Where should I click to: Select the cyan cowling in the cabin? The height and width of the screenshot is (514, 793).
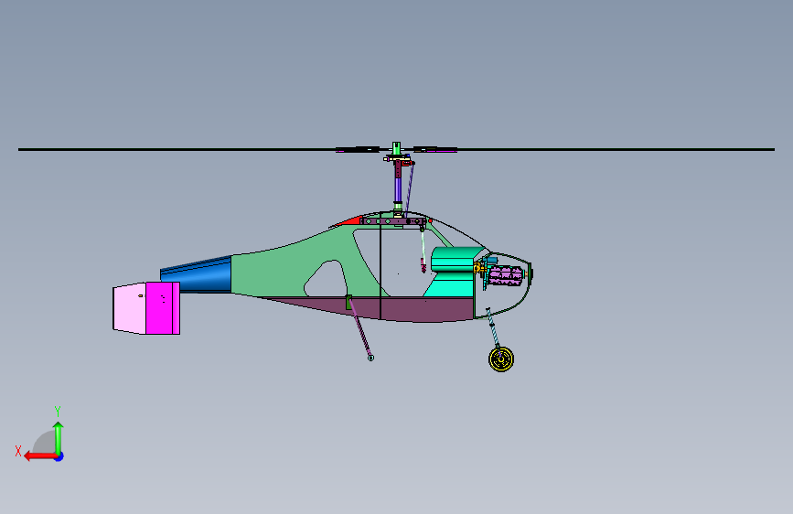(x=454, y=273)
